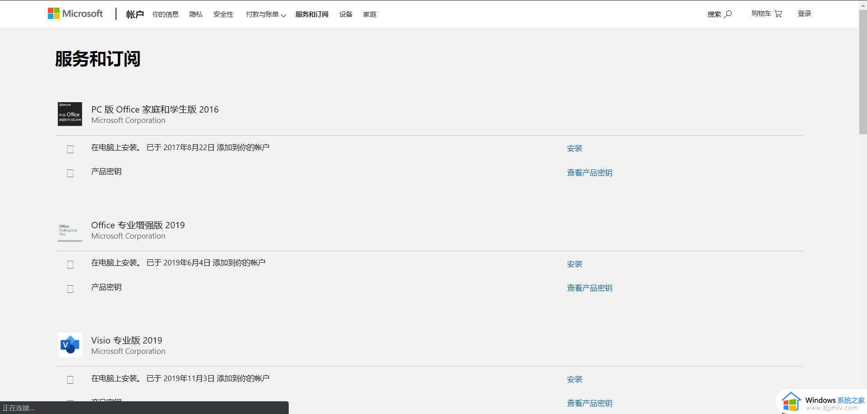Click 安装 for Office 家庭和学生版 2016
This screenshot has width=867, height=414.
[575, 148]
